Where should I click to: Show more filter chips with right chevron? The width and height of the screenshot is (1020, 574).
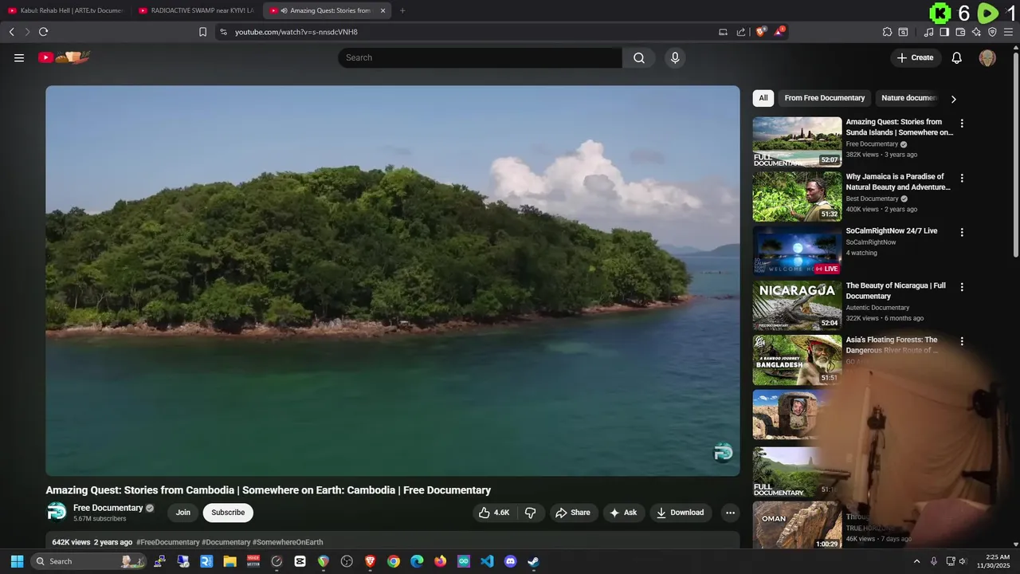coord(953,99)
